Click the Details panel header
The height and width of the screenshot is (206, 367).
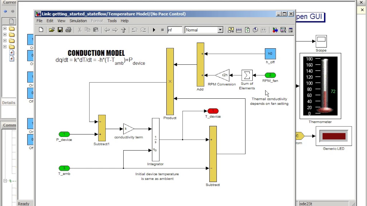[9, 103]
